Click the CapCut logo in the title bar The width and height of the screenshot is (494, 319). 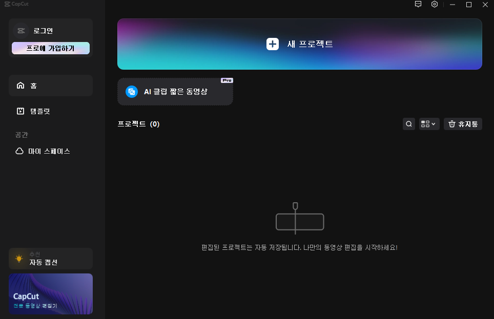pyautogui.click(x=16, y=4)
